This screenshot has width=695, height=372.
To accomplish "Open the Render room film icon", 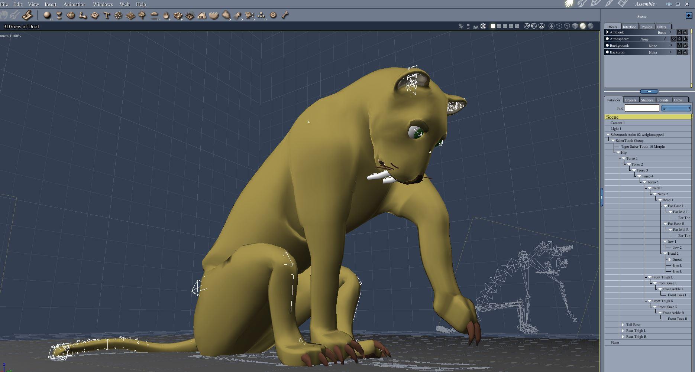I will pos(623,4).
